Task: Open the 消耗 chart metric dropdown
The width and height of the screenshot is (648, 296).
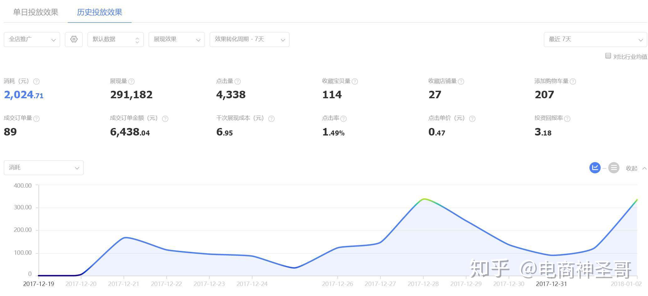Action: [44, 168]
